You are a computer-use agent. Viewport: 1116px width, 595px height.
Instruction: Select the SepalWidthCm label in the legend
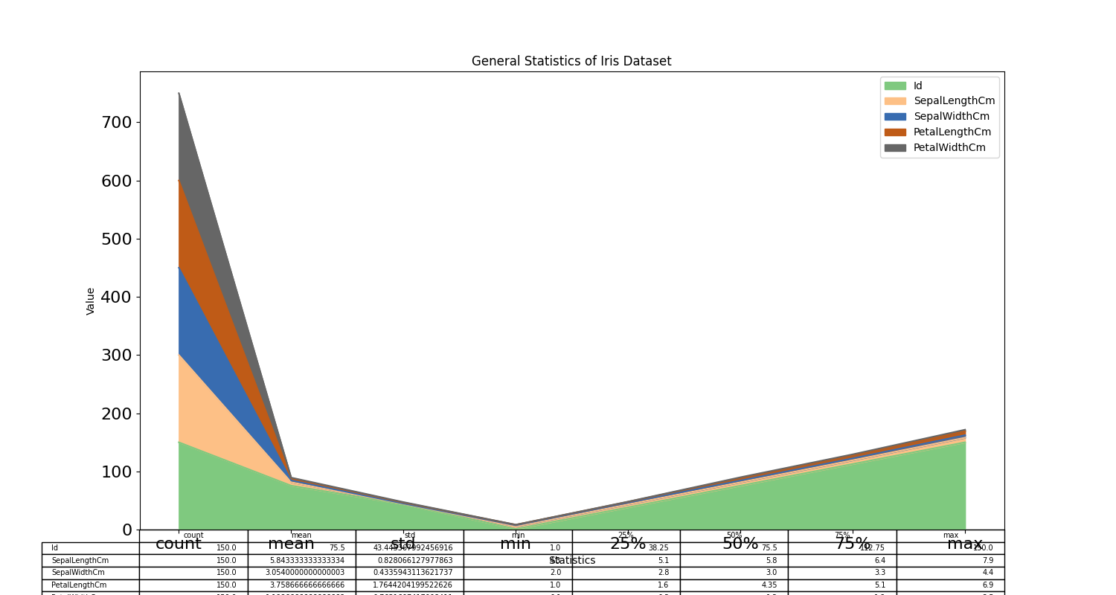point(952,117)
